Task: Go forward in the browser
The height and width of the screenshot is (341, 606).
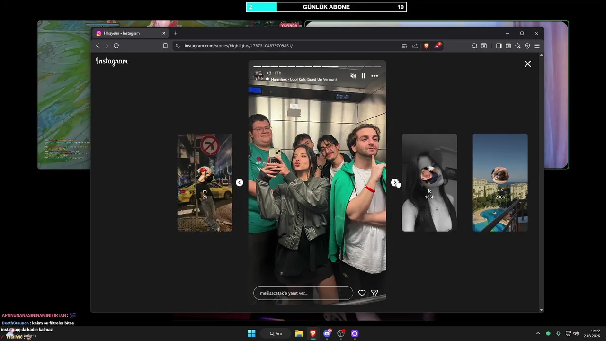Action: [x=107, y=46]
